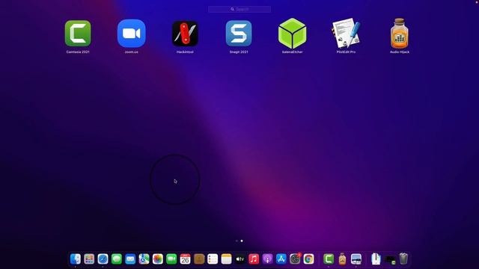Open Maps from the Dock

[x=144, y=259]
